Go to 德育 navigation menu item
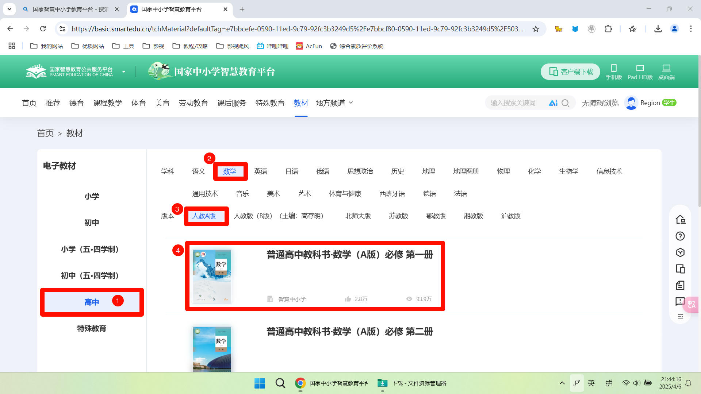Image resolution: width=701 pixels, height=394 pixels. [76, 103]
